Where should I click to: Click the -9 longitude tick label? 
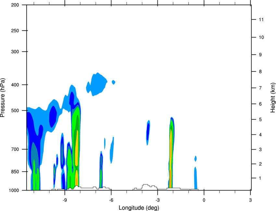point(65,200)
